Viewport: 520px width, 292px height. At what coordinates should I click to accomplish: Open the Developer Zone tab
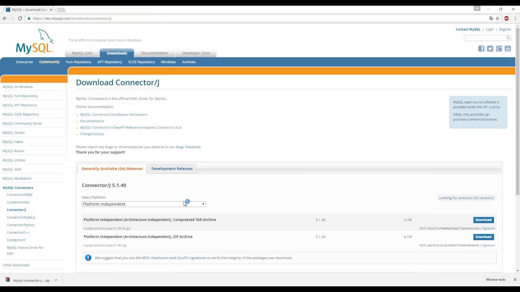point(196,53)
